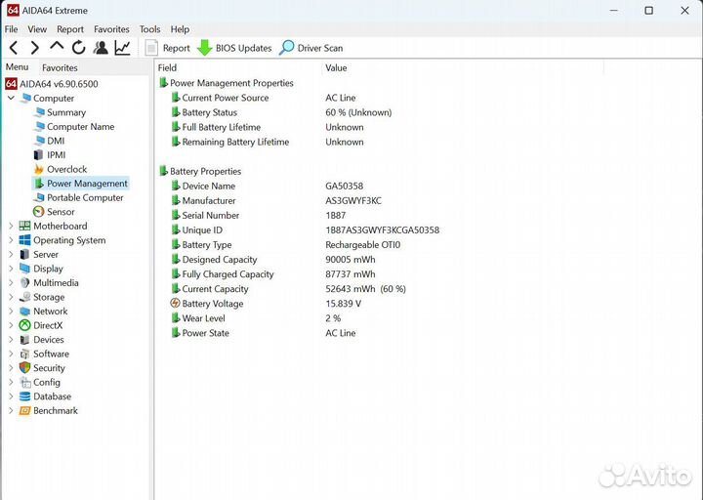Image resolution: width=703 pixels, height=500 pixels.
Task: Expand the Display tree node
Action: 11,269
